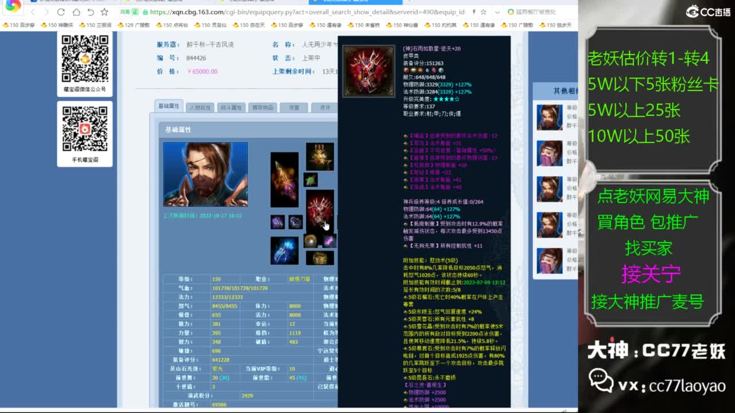Click the level value 150 in stats table
The height and width of the screenshot is (413, 735).
(x=216, y=279)
